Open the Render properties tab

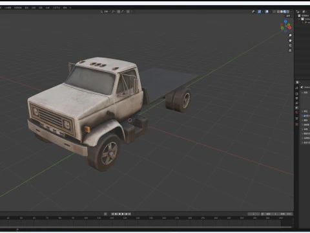click(x=296, y=94)
